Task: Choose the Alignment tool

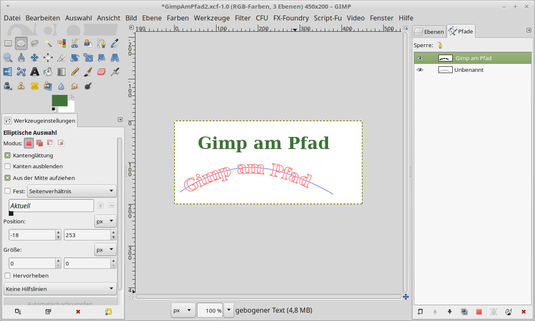Action: click(x=48, y=57)
